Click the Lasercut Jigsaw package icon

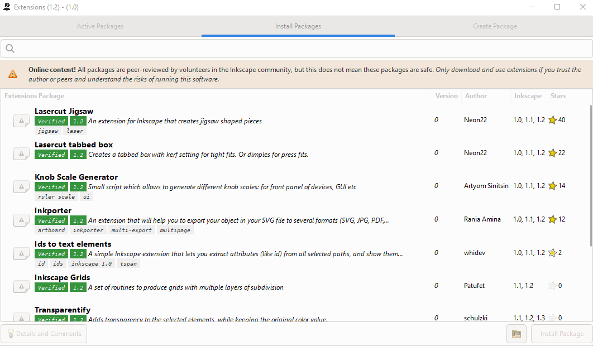(x=21, y=121)
